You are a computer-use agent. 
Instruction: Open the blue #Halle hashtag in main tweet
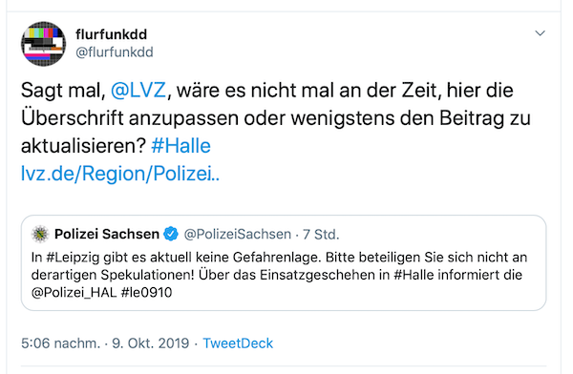180,146
